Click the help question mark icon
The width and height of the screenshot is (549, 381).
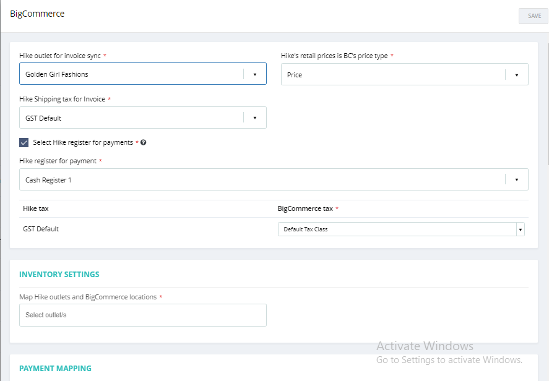(143, 142)
